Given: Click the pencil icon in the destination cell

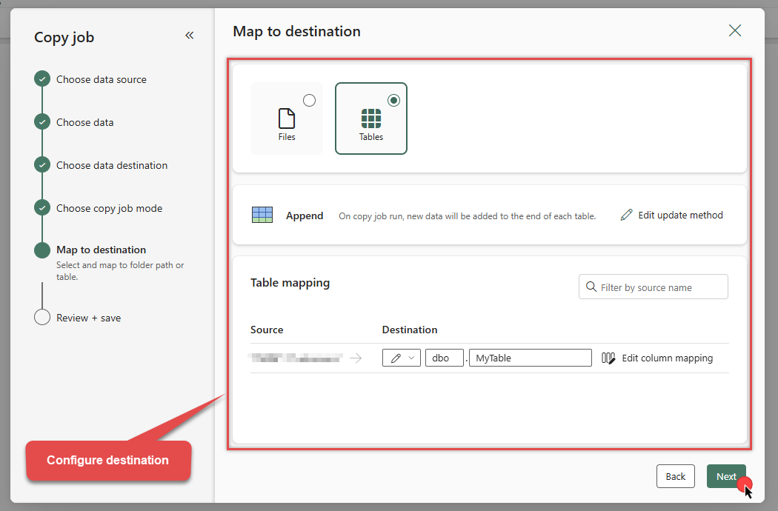Looking at the screenshot, I should (x=394, y=357).
